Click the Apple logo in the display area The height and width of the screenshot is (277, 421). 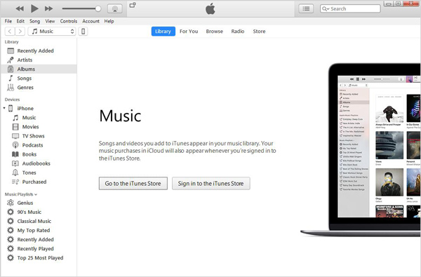[x=210, y=9]
